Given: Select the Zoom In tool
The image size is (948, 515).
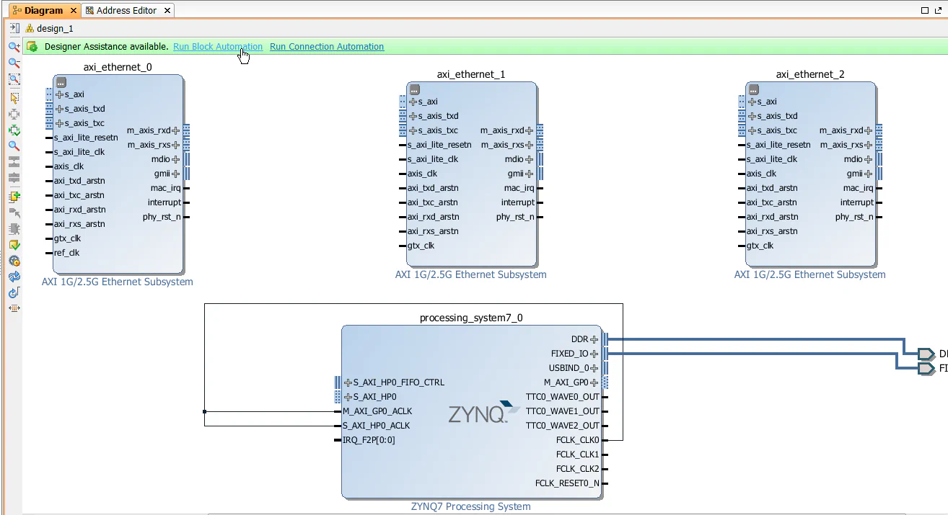Looking at the screenshot, I should pyautogui.click(x=14, y=47).
